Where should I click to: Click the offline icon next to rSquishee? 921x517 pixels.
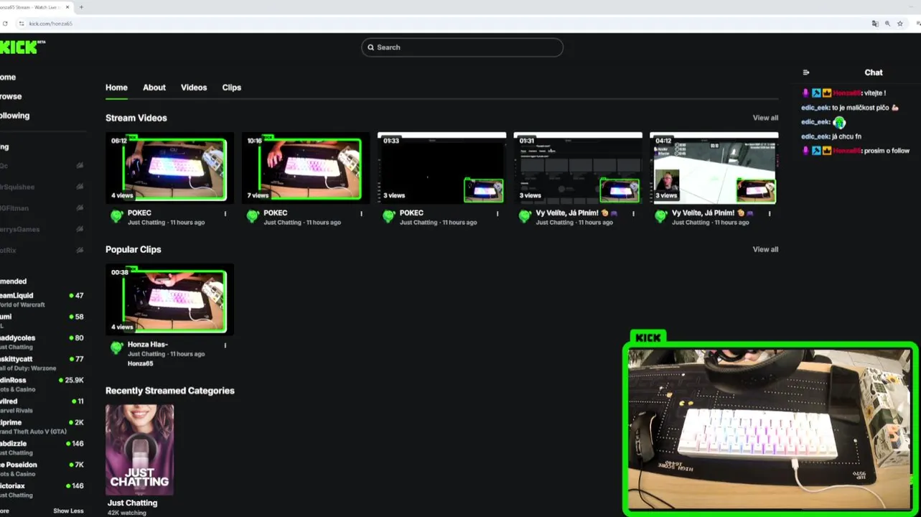point(80,187)
